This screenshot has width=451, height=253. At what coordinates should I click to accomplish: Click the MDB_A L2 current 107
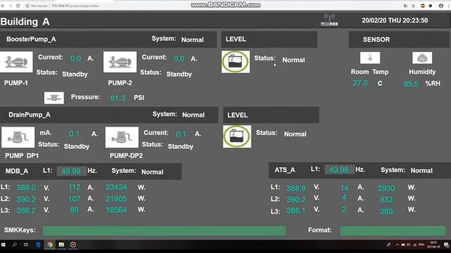pyautogui.click(x=74, y=199)
